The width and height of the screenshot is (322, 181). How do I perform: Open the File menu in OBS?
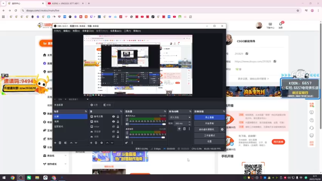coord(57,31)
